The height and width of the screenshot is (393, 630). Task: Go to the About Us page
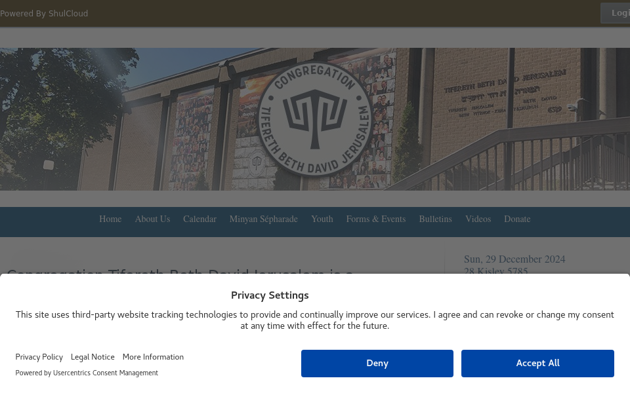(152, 219)
